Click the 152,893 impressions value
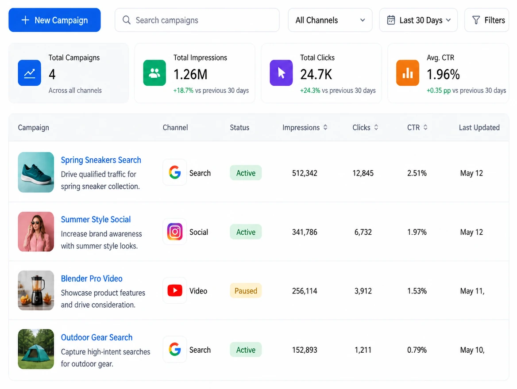The height and width of the screenshot is (389, 517). pyautogui.click(x=305, y=350)
